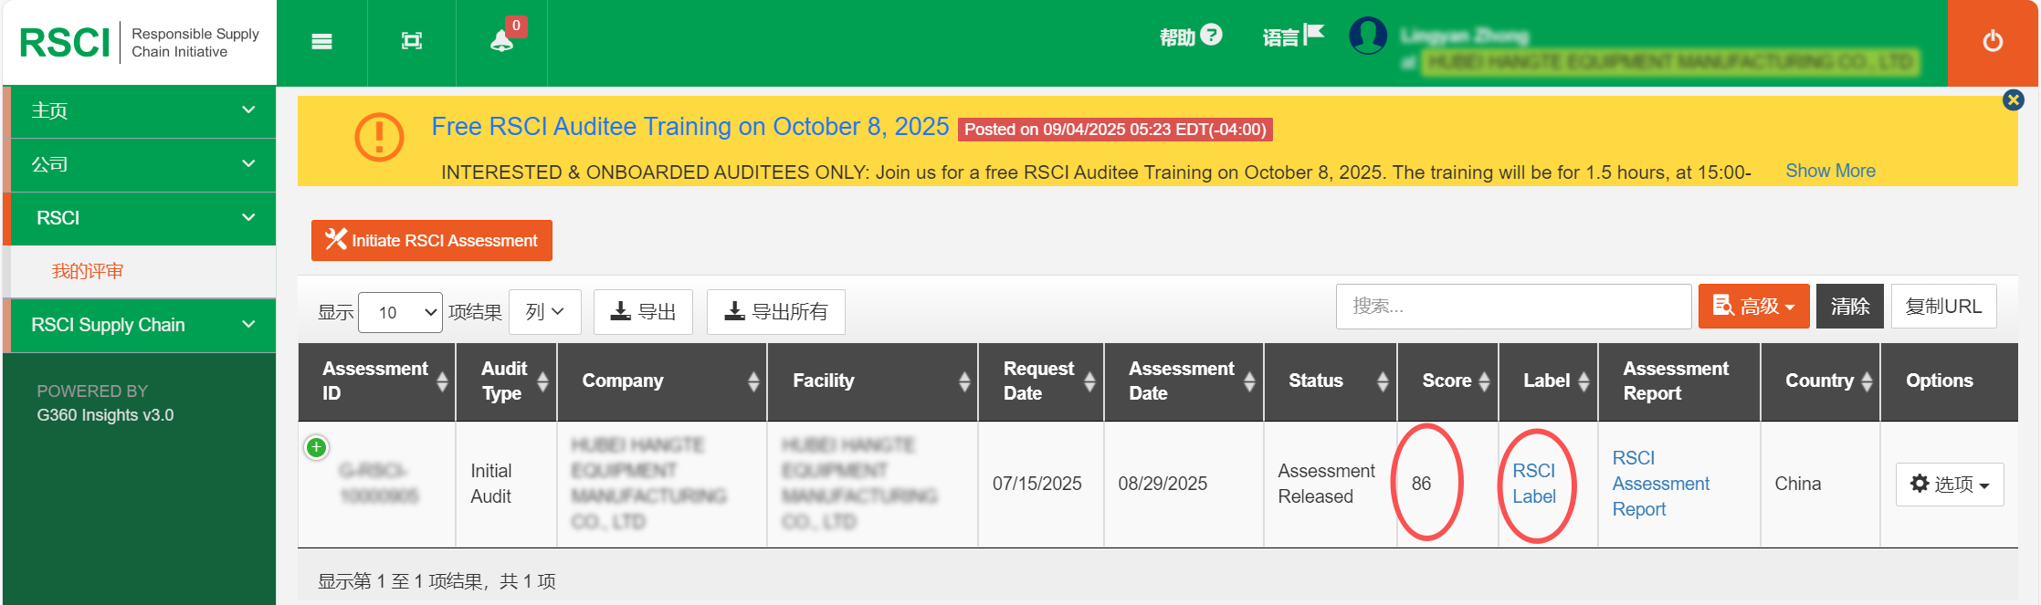
Task: Open the results-per-page dropdown showing 10
Action: tap(400, 313)
